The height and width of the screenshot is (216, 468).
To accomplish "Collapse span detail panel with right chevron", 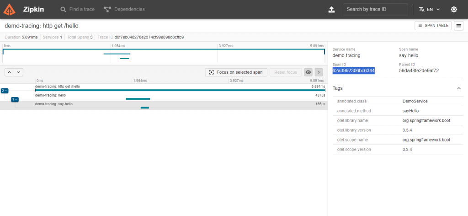I will coord(319,72).
